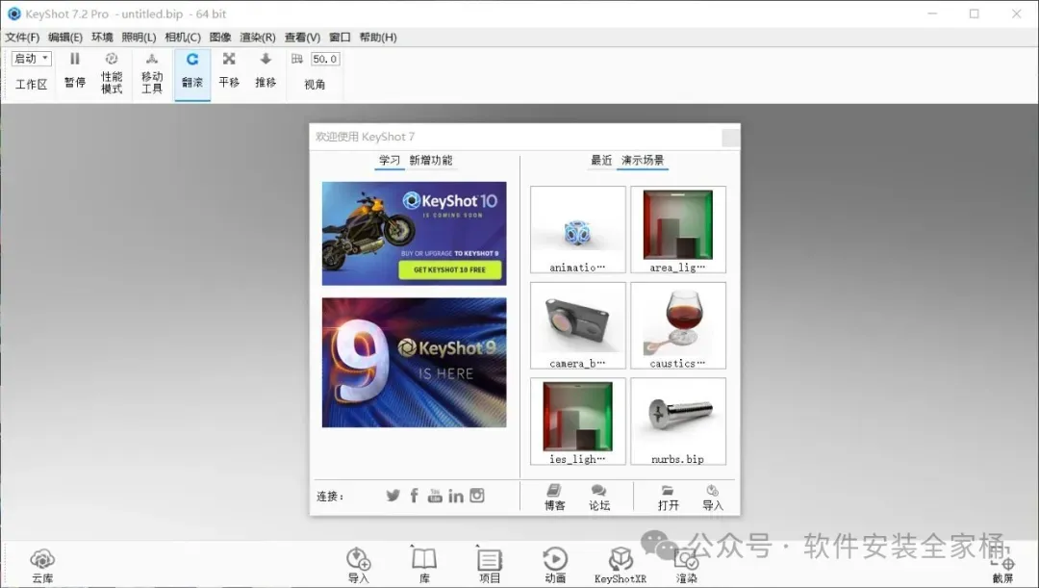Open the 库 library panel
The width and height of the screenshot is (1039, 588).
coord(424,566)
